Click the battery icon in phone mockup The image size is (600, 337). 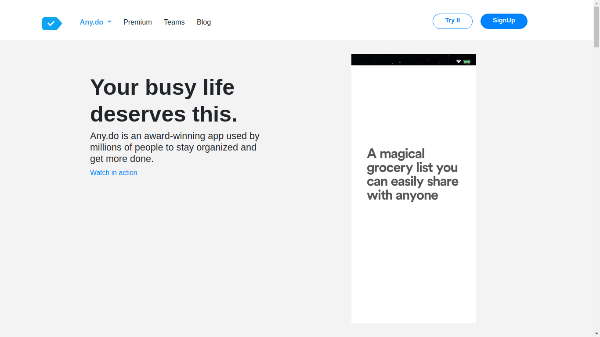467,61
